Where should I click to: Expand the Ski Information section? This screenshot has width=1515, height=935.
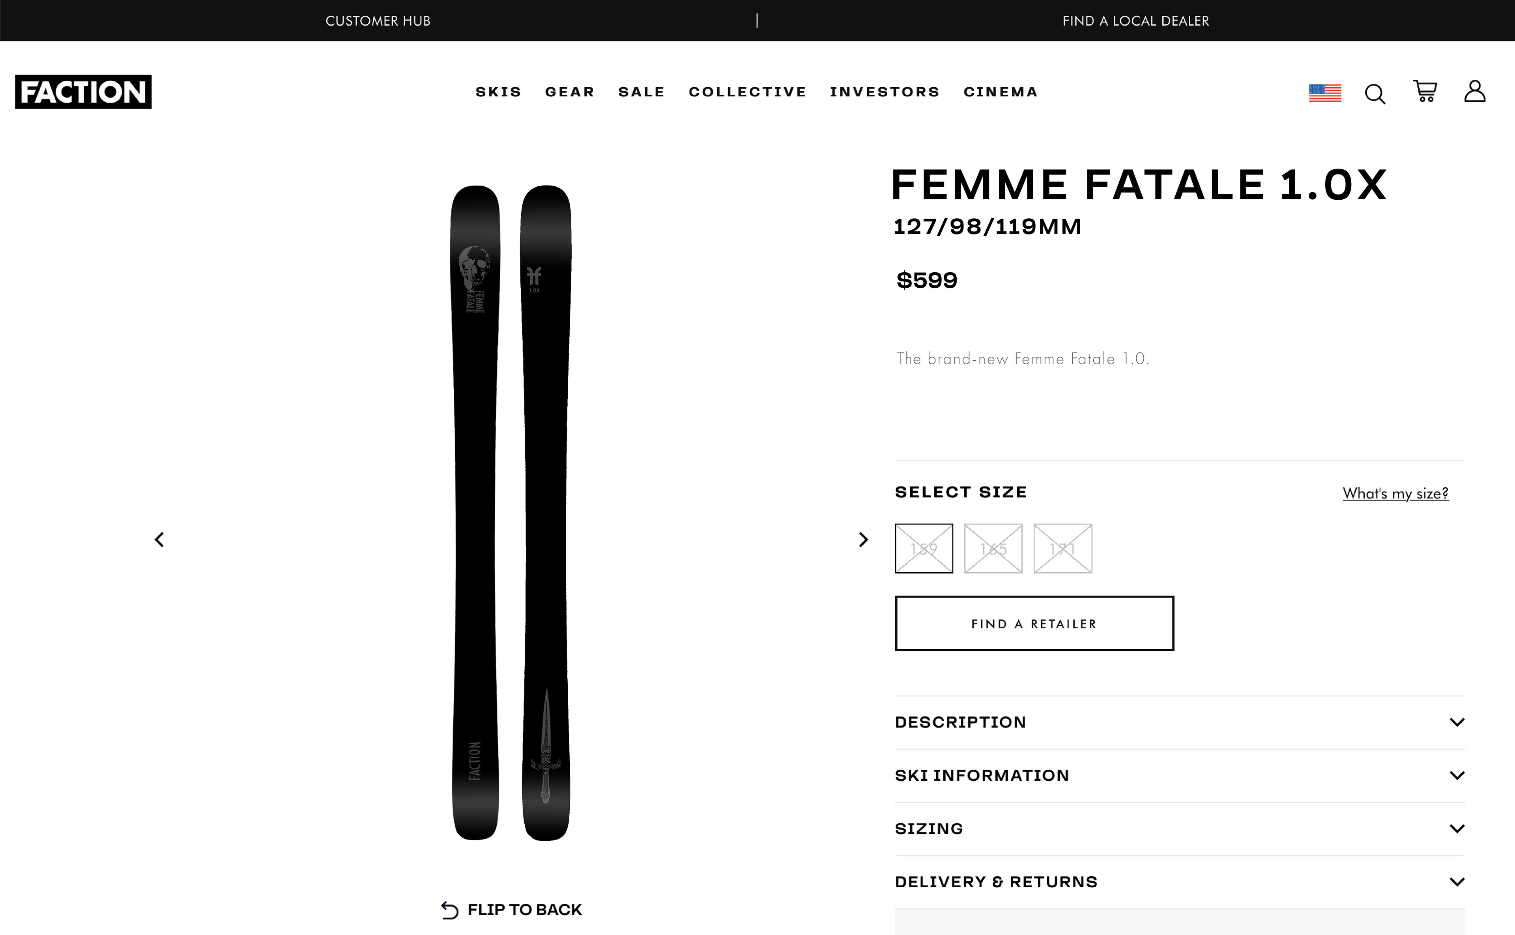coord(1180,776)
